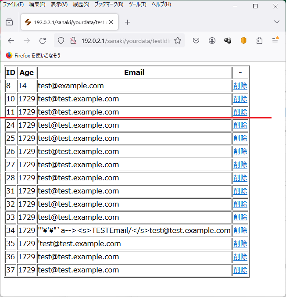
Task: Open the extensions puzzle icon
Action: [259, 40]
